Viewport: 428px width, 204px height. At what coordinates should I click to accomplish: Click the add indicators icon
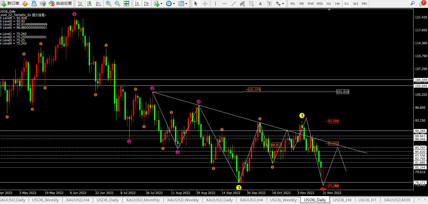157,3
